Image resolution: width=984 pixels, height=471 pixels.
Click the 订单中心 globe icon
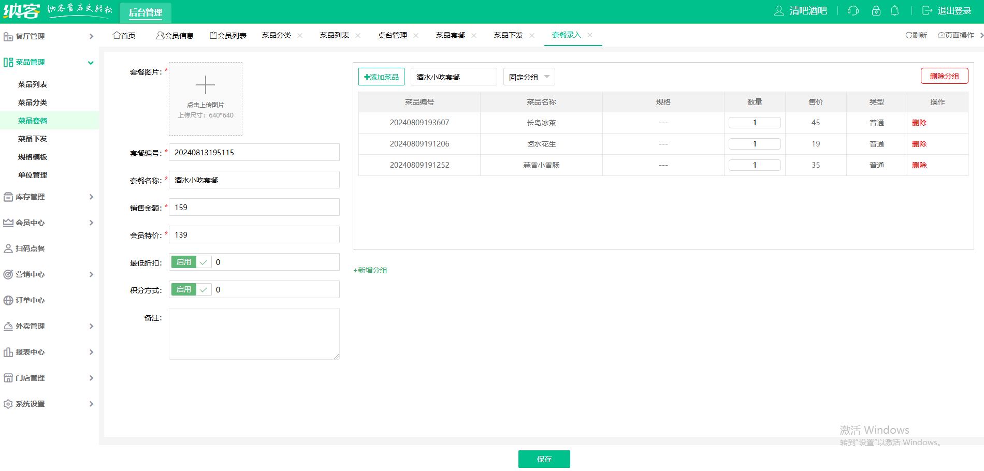[8, 300]
